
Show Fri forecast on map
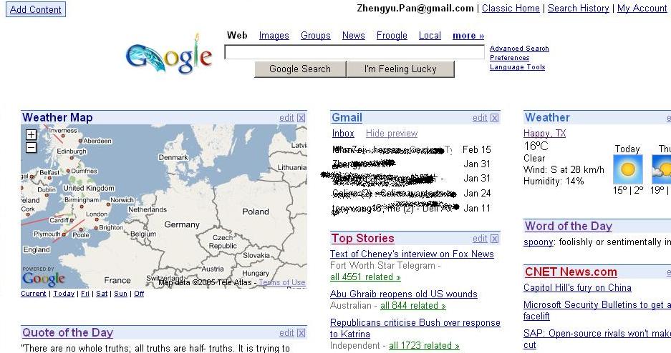click(x=85, y=294)
